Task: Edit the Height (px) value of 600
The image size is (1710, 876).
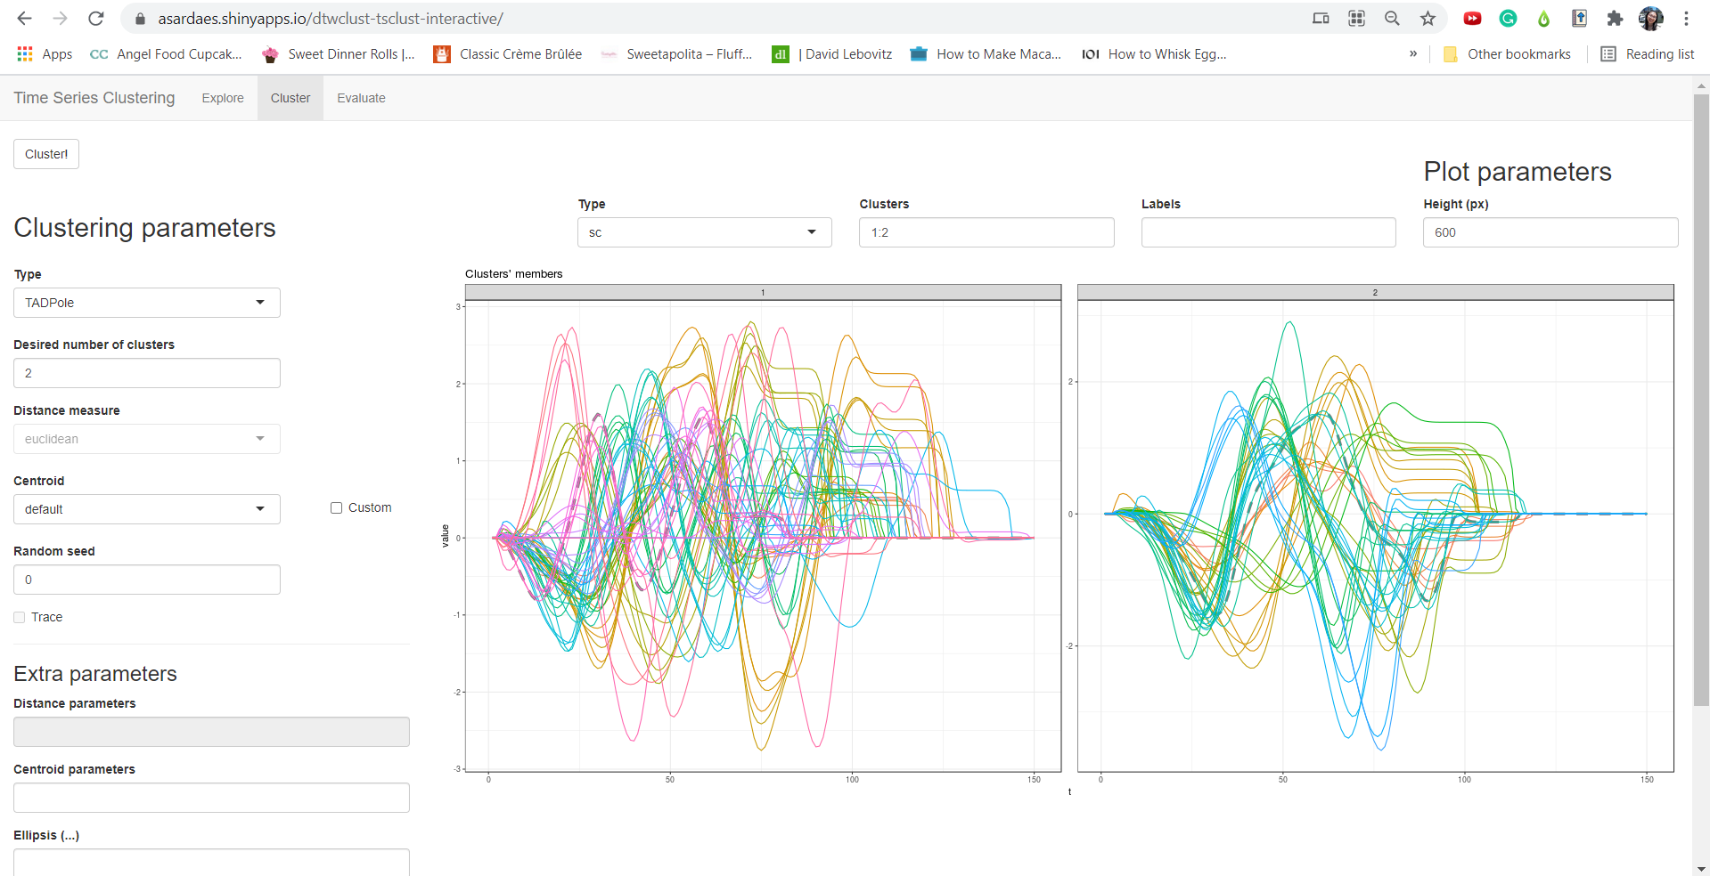Action: [x=1549, y=232]
